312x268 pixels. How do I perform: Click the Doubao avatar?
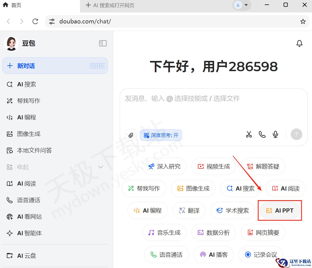point(11,43)
